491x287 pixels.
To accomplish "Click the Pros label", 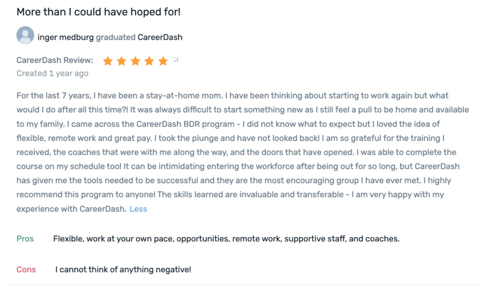I will pyautogui.click(x=25, y=239).
